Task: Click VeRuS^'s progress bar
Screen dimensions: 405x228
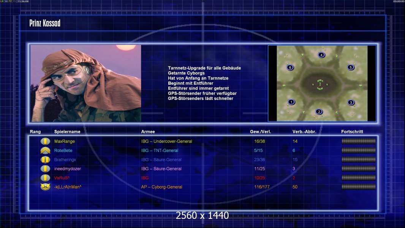Action: coord(359,177)
